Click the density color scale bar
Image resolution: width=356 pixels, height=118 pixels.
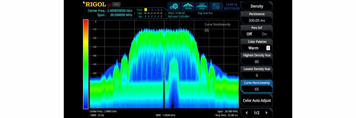click(x=86, y=64)
